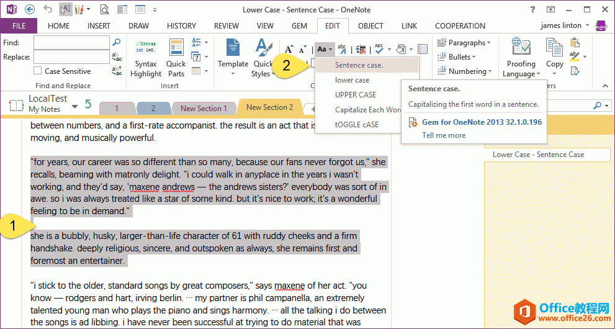Image resolution: width=615 pixels, height=329 pixels.
Task: Expand Bullets dropdown
Action: [x=457, y=56]
